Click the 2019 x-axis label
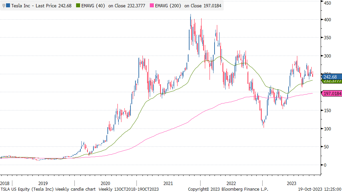342x192 pixels. click(43, 184)
